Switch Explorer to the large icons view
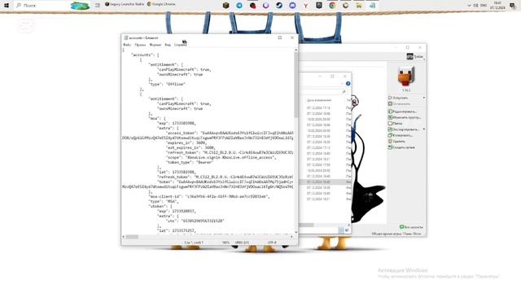The height and width of the screenshot is (293, 521). [347, 230]
